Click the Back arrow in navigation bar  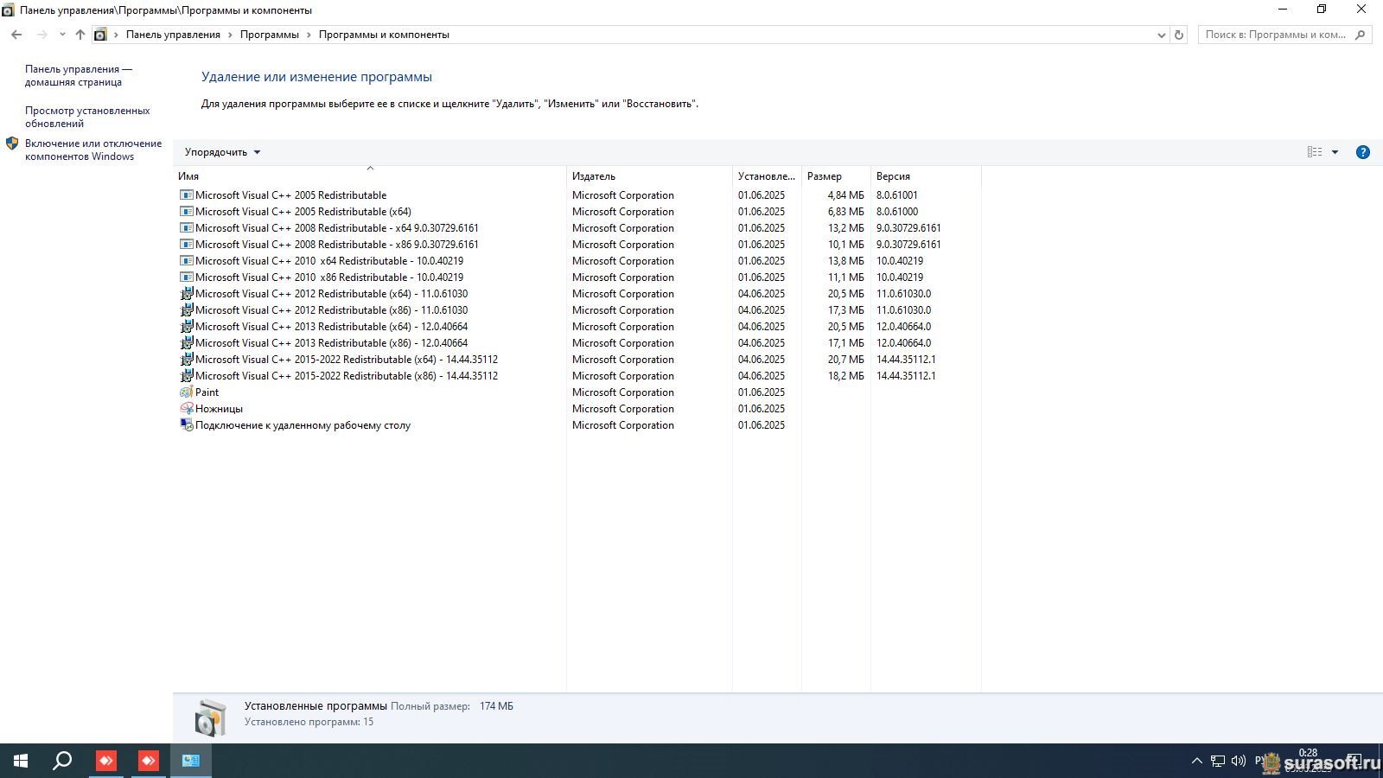pos(16,35)
